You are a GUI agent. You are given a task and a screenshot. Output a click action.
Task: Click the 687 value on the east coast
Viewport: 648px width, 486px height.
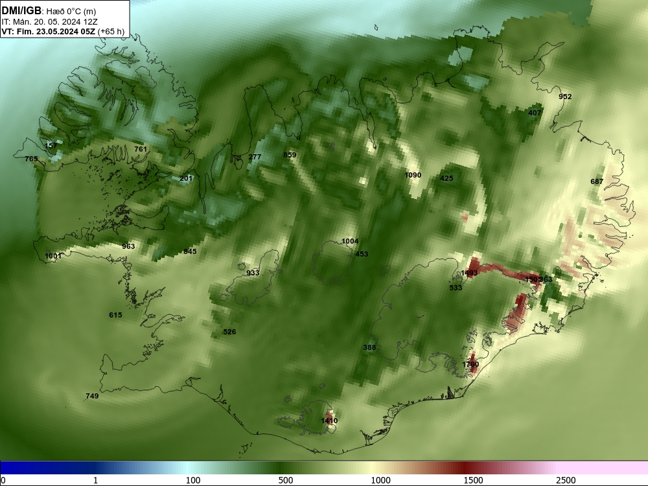coord(597,181)
